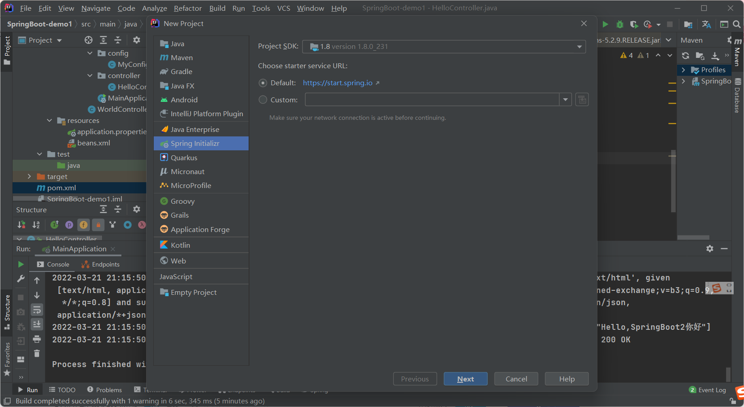
Task: Expand the target folder
Action: (29, 176)
